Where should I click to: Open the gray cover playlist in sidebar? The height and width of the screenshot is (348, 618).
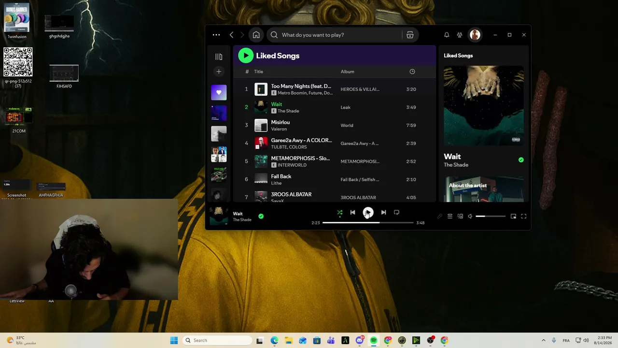219,134
